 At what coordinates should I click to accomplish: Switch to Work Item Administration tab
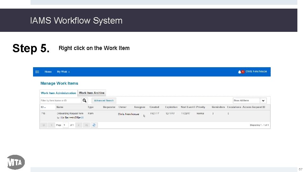click(x=58, y=93)
